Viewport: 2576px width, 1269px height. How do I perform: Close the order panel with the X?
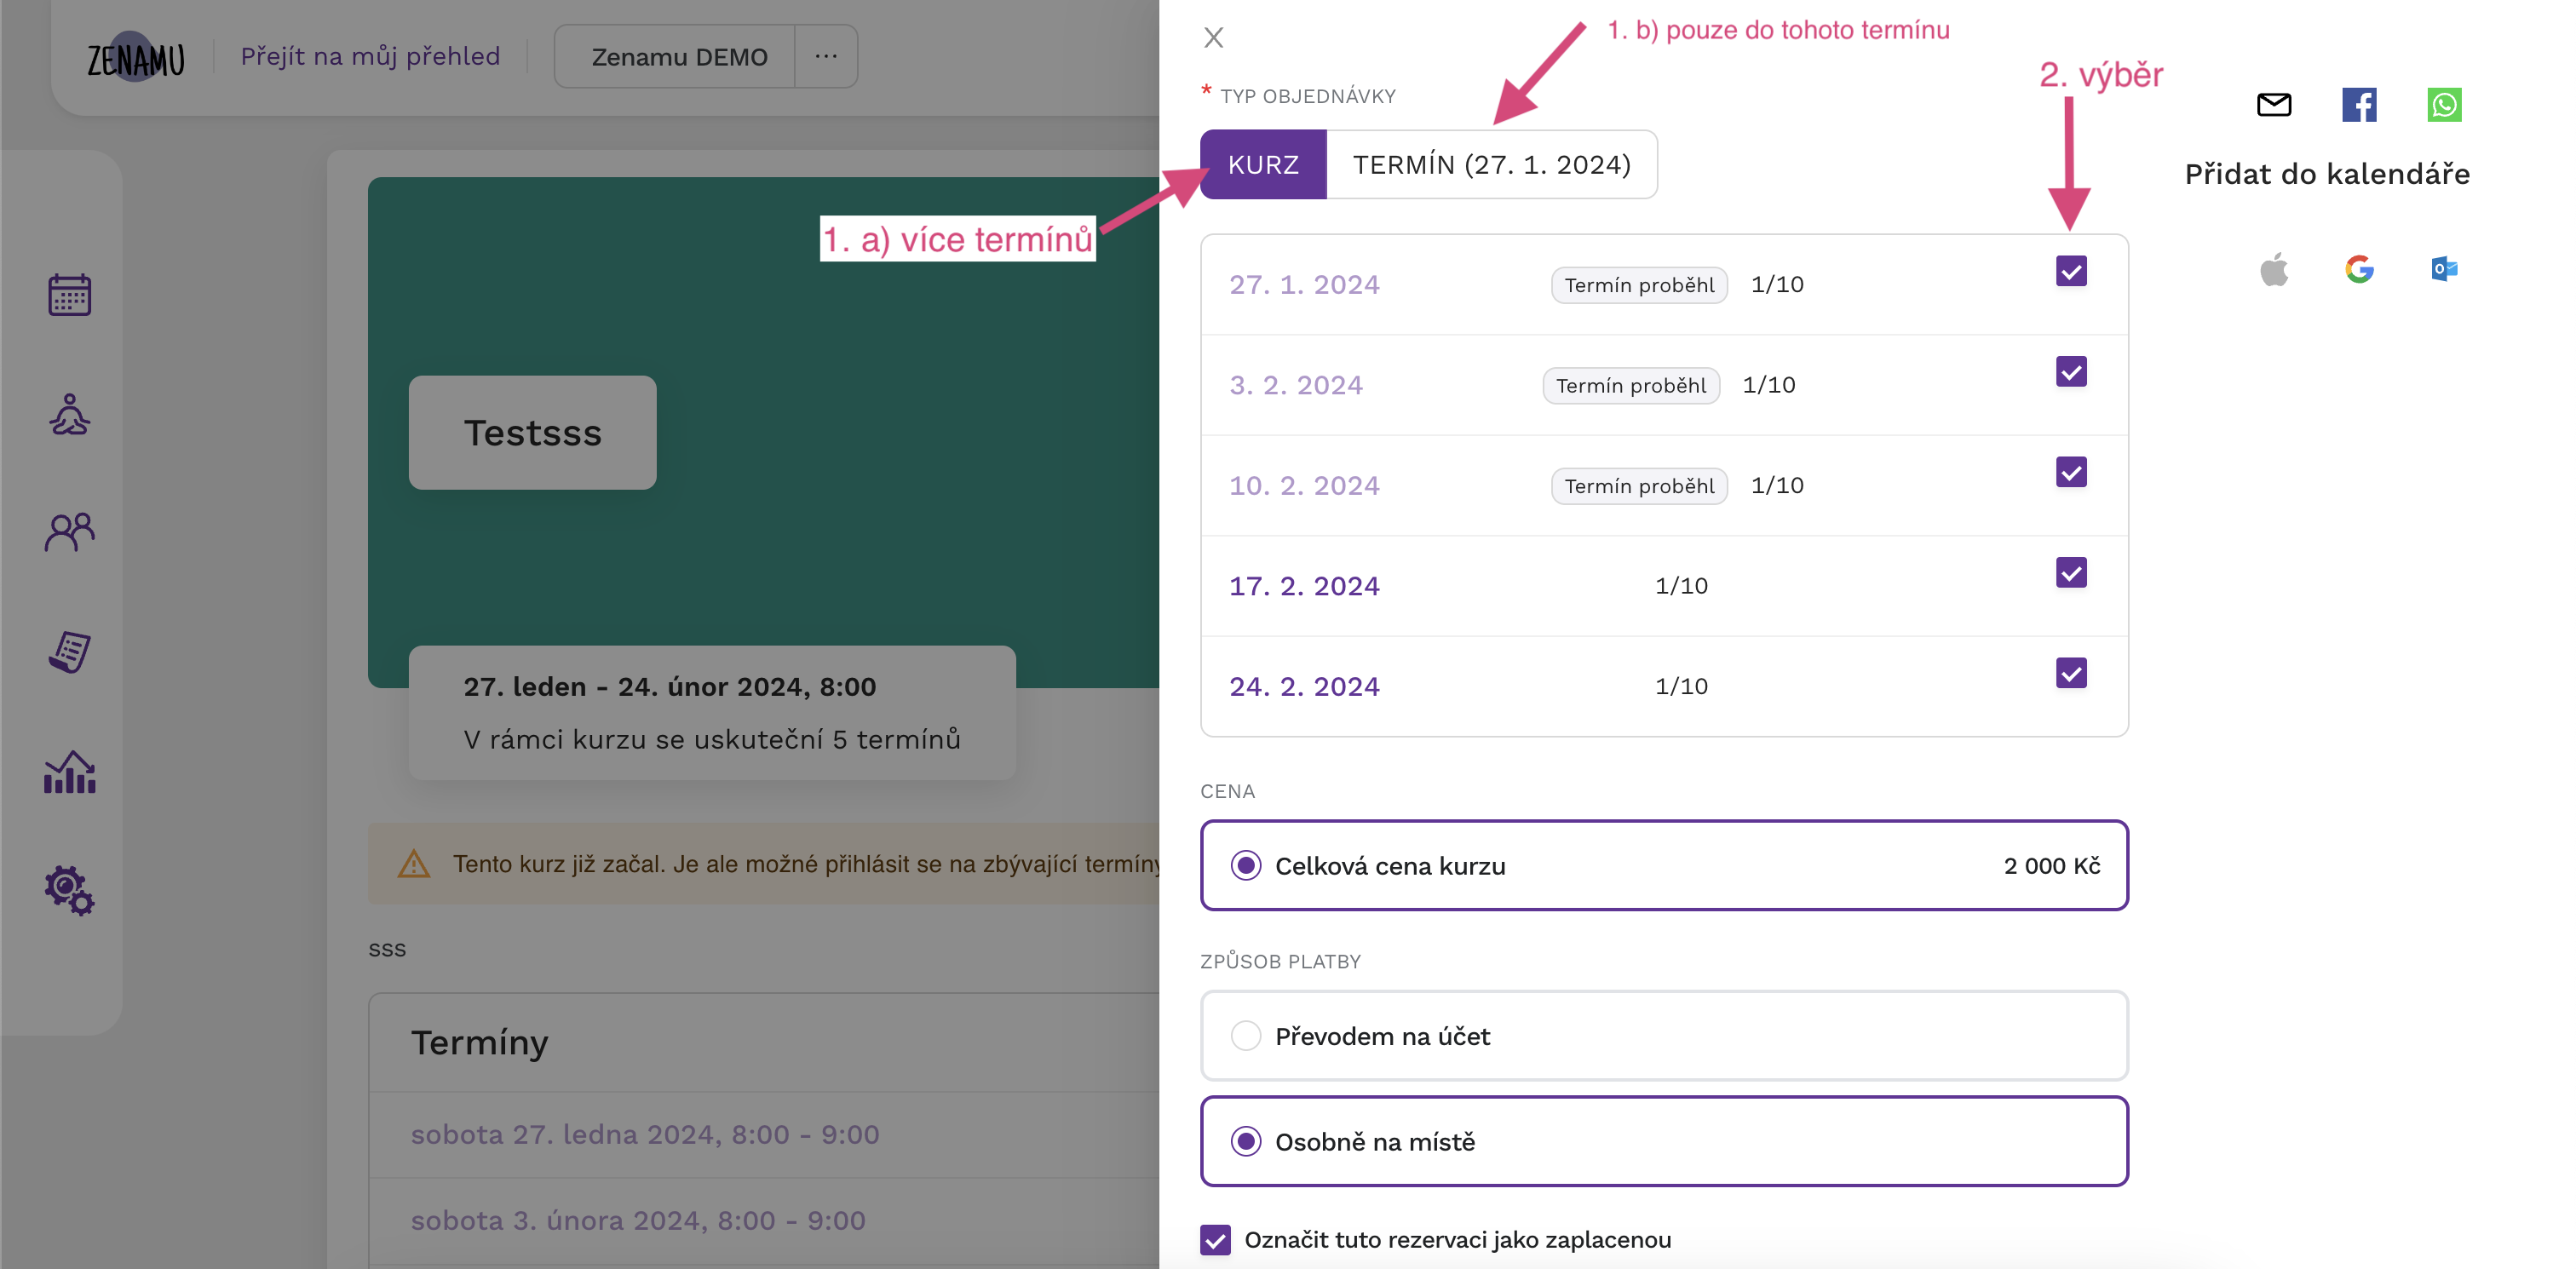[1214, 38]
